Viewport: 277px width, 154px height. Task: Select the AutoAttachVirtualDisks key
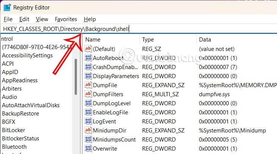(x=31, y=105)
